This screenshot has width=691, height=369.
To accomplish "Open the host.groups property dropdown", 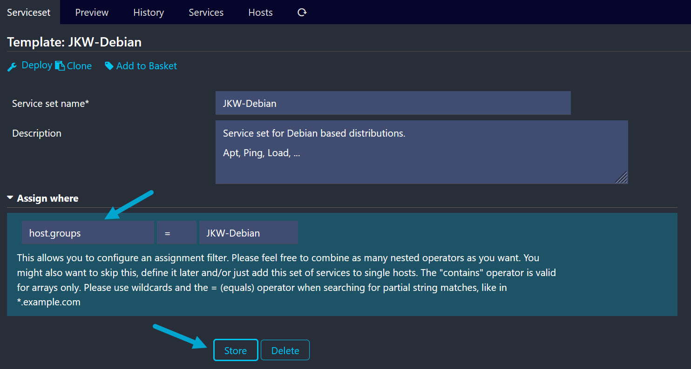I will pyautogui.click(x=88, y=233).
